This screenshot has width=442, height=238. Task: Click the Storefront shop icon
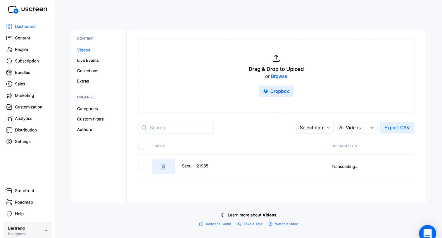(x=9, y=191)
